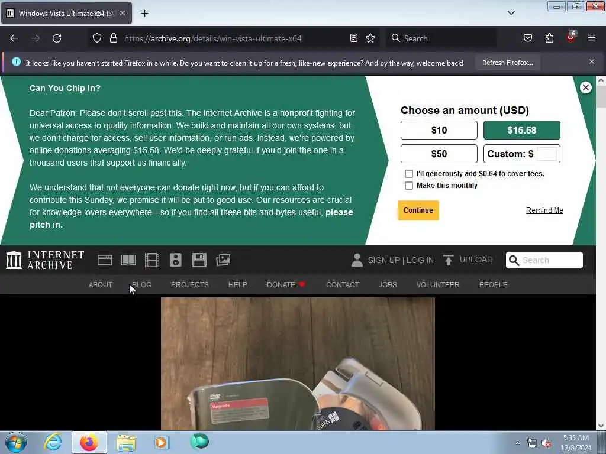This screenshot has height=454, width=606.
Task: Bookmark this page with the star
Action: pyautogui.click(x=370, y=38)
